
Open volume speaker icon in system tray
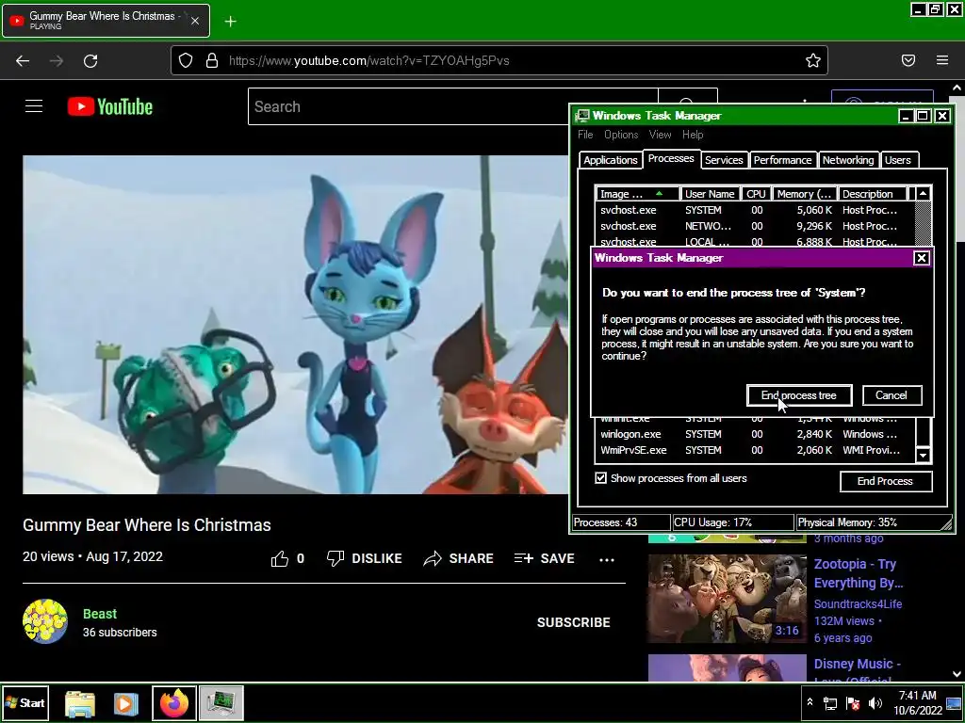pyautogui.click(x=875, y=703)
